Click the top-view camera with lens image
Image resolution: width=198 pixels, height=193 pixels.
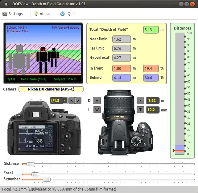(x=126, y=122)
